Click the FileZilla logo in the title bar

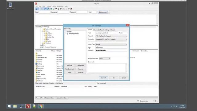tap(36, 3)
